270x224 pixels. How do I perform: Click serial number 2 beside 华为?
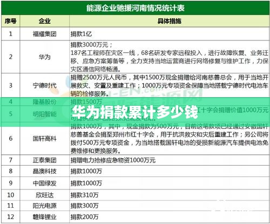[x=10, y=57]
